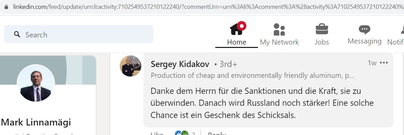Focus the LinkedIn Search field
Viewport: 404px width, 135px height.
pos(78,34)
